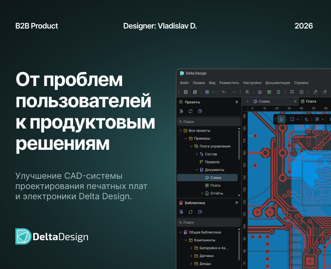Click the down arrow of the Проекты tree scrollbar
The width and height of the screenshot is (331, 269).
click(239, 195)
